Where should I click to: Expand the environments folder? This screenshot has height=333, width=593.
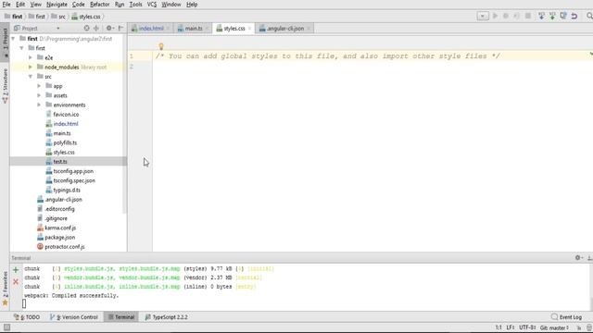[x=39, y=105]
